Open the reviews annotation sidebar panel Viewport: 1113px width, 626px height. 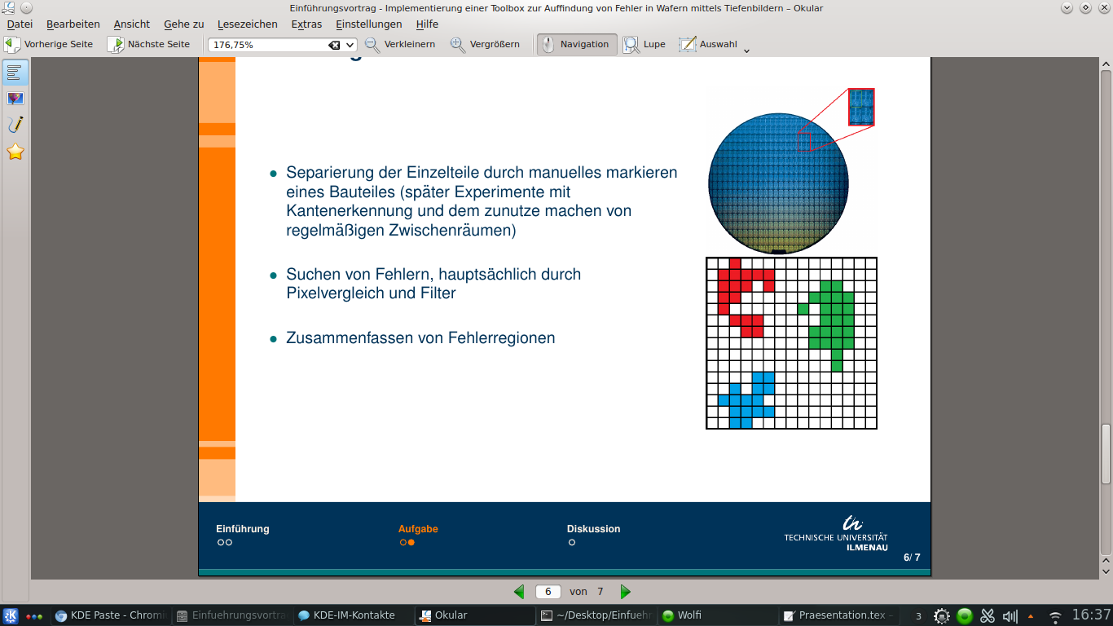[15, 125]
